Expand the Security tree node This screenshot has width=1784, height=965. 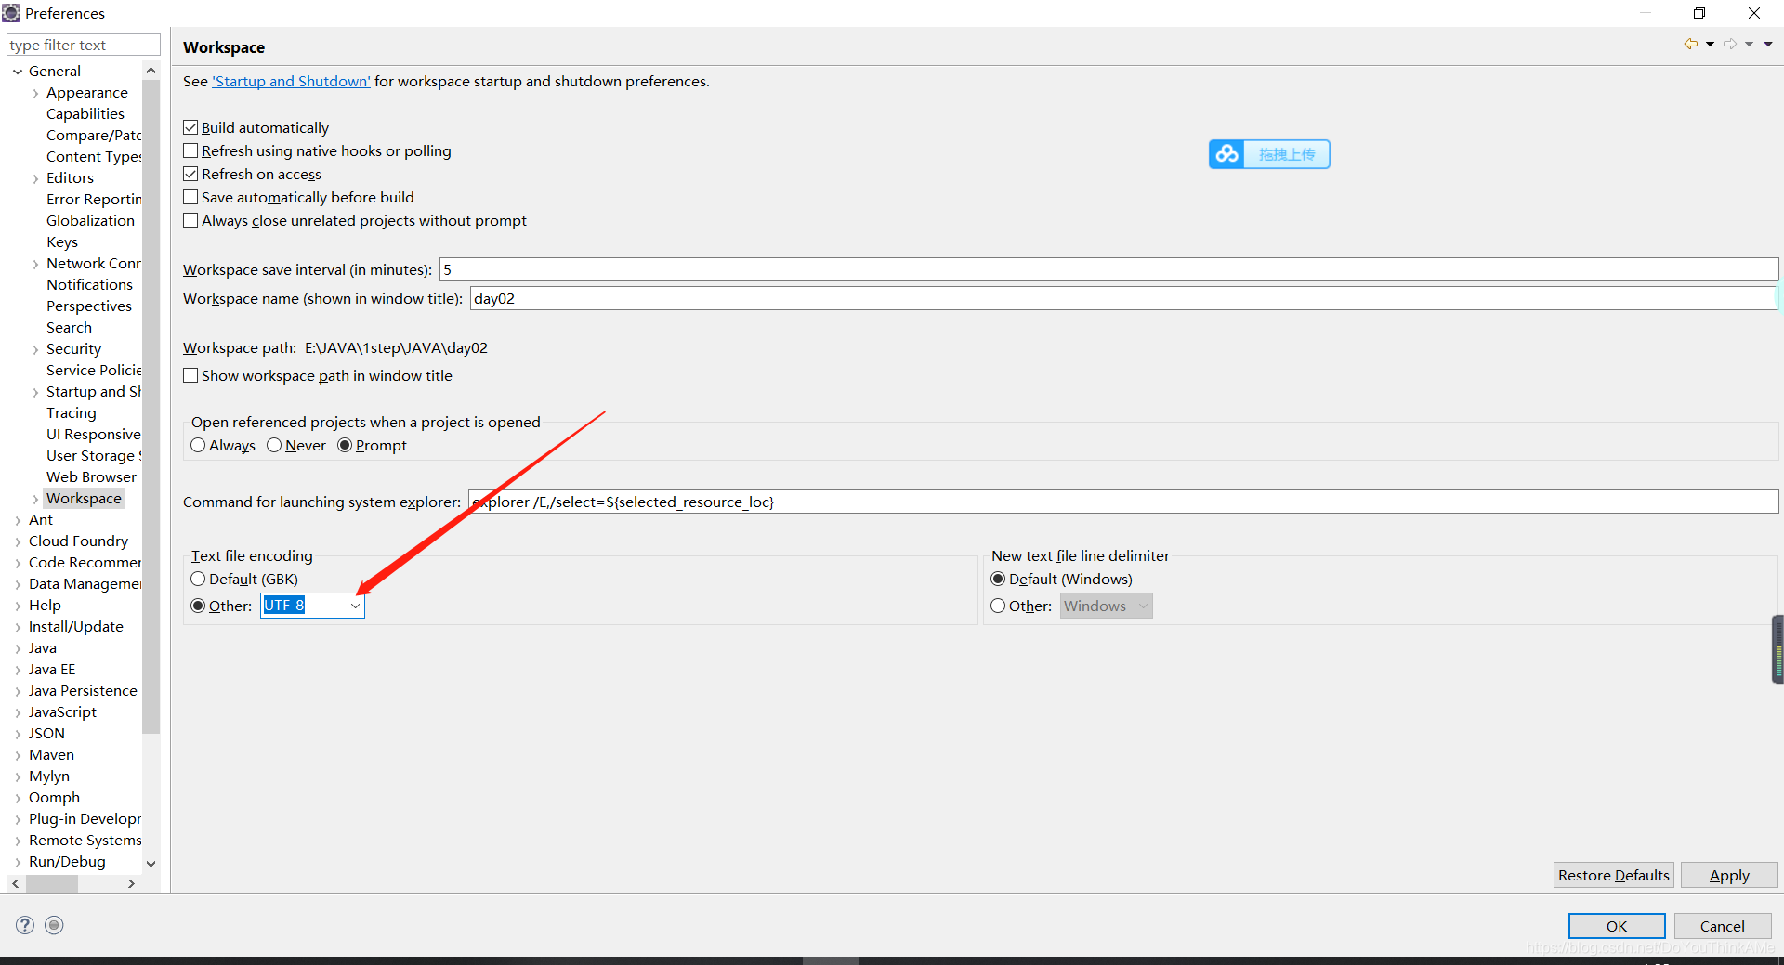click(35, 349)
